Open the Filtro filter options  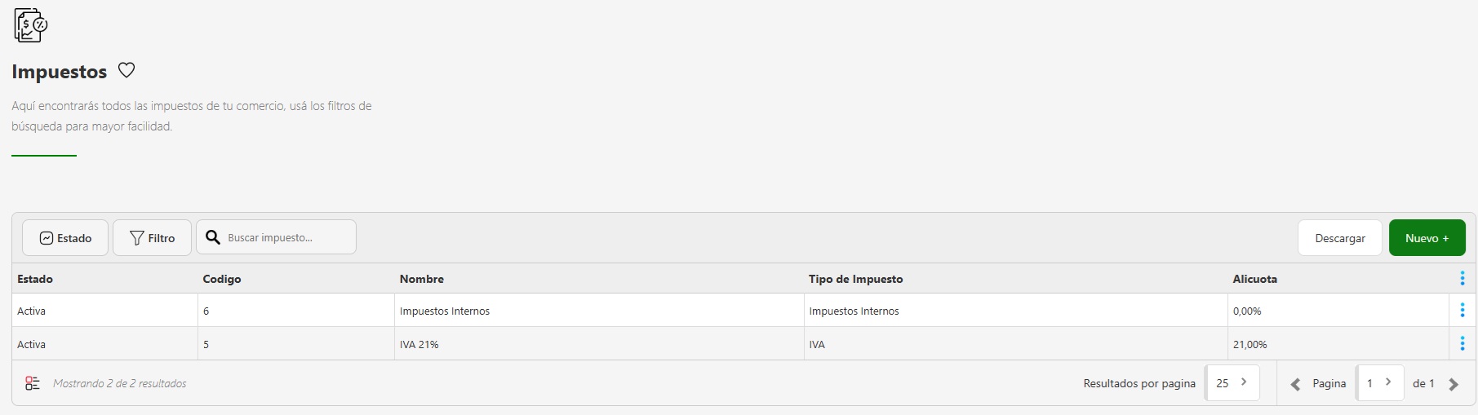click(153, 238)
